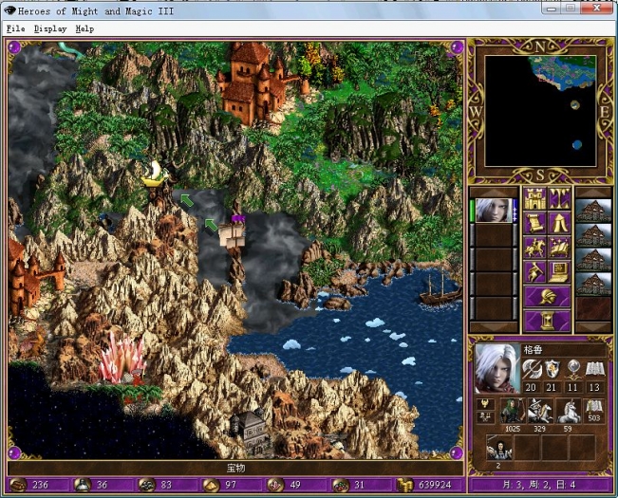Image resolution: width=618 pixels, height=498 pixels.
Task: Click the Spell Power orb icon
Action: (572, 369)
